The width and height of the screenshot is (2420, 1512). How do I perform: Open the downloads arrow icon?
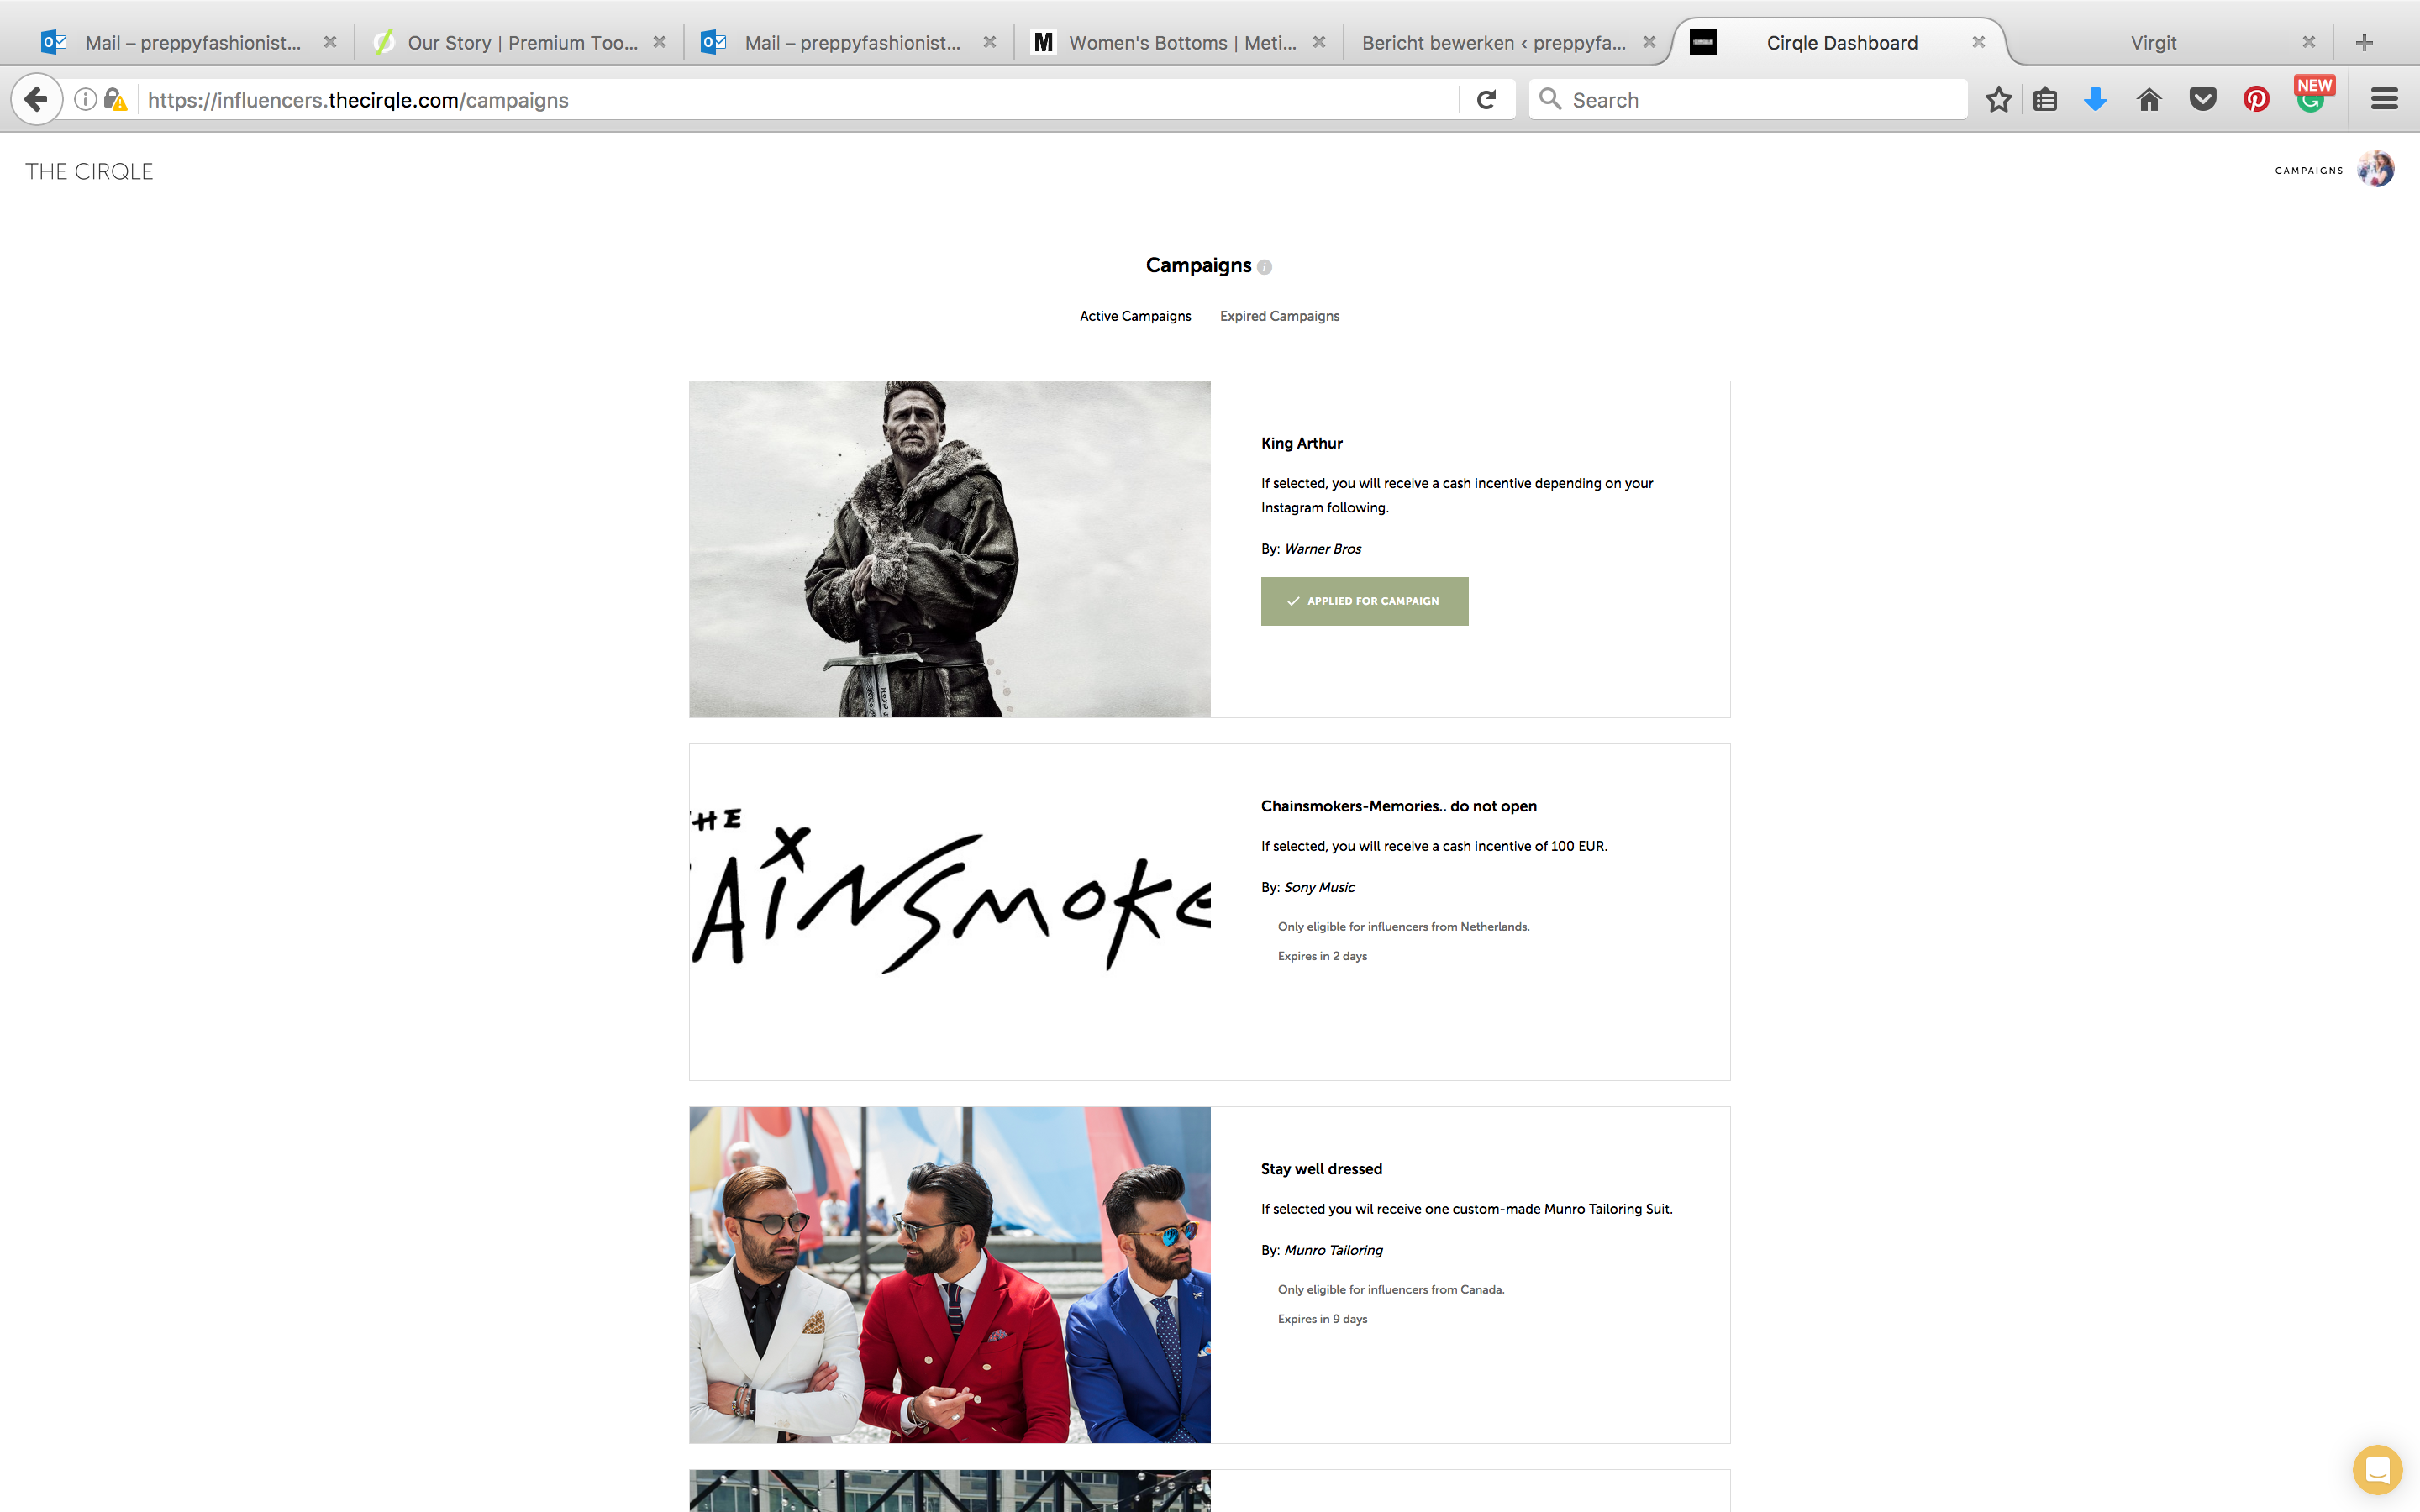point(2095,100)
